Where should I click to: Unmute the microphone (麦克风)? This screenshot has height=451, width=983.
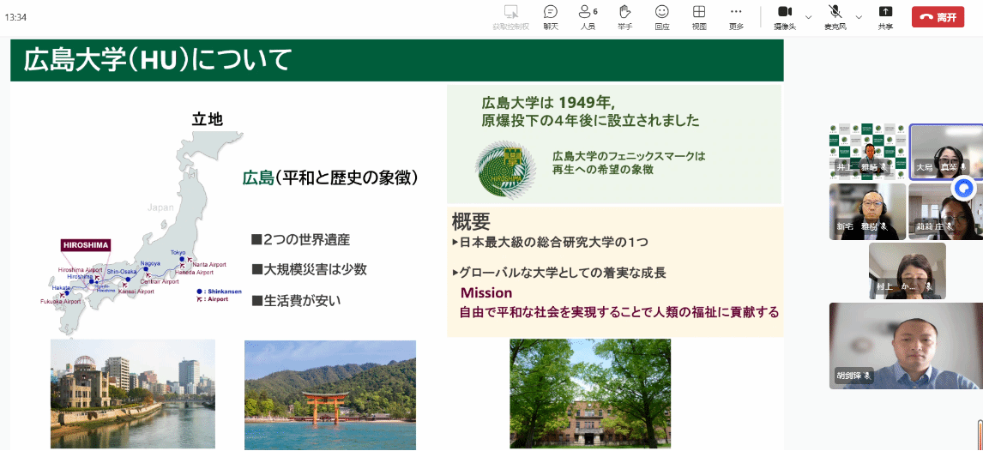(x=835, y=17)
